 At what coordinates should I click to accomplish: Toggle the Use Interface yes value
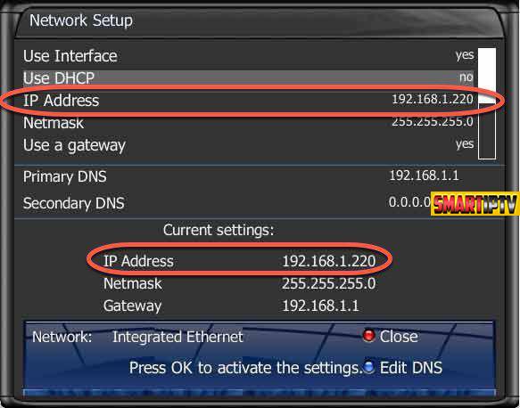pyautogui.click(x=465, y=55)
